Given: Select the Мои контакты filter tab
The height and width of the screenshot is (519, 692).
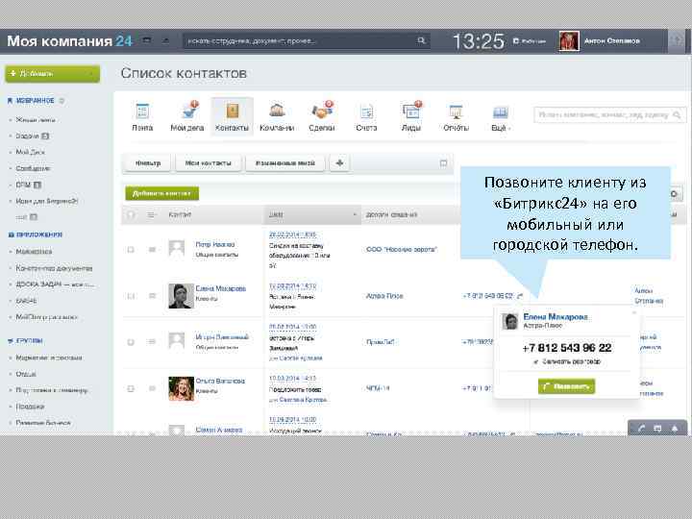Looking at the screenshot, I should (208, 163).
